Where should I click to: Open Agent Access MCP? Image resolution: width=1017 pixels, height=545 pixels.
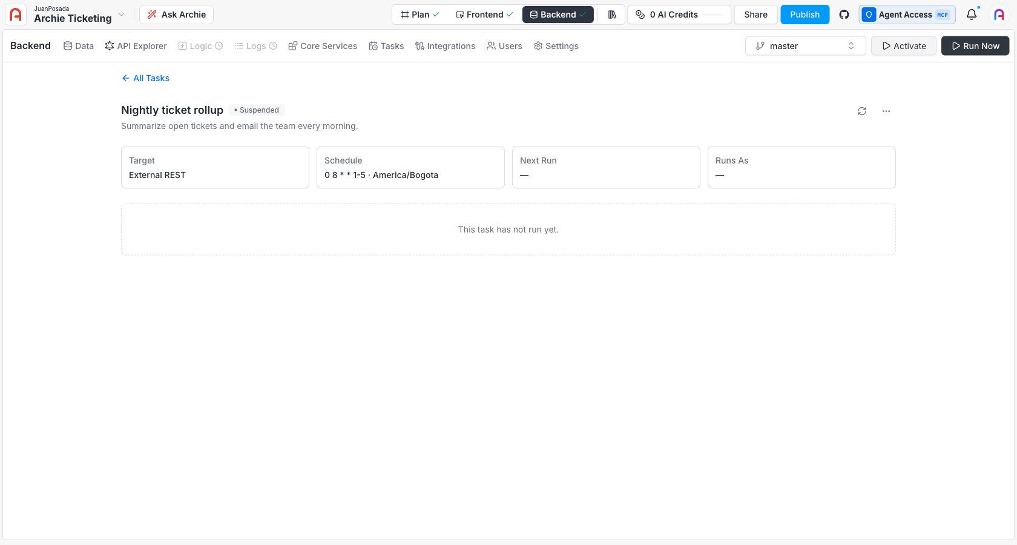pos(907,15)
